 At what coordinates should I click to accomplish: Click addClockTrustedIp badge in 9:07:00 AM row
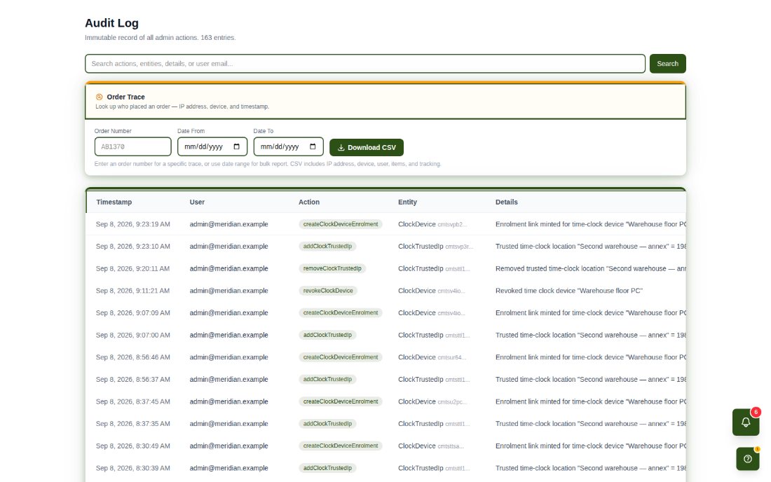click(327, 335)
